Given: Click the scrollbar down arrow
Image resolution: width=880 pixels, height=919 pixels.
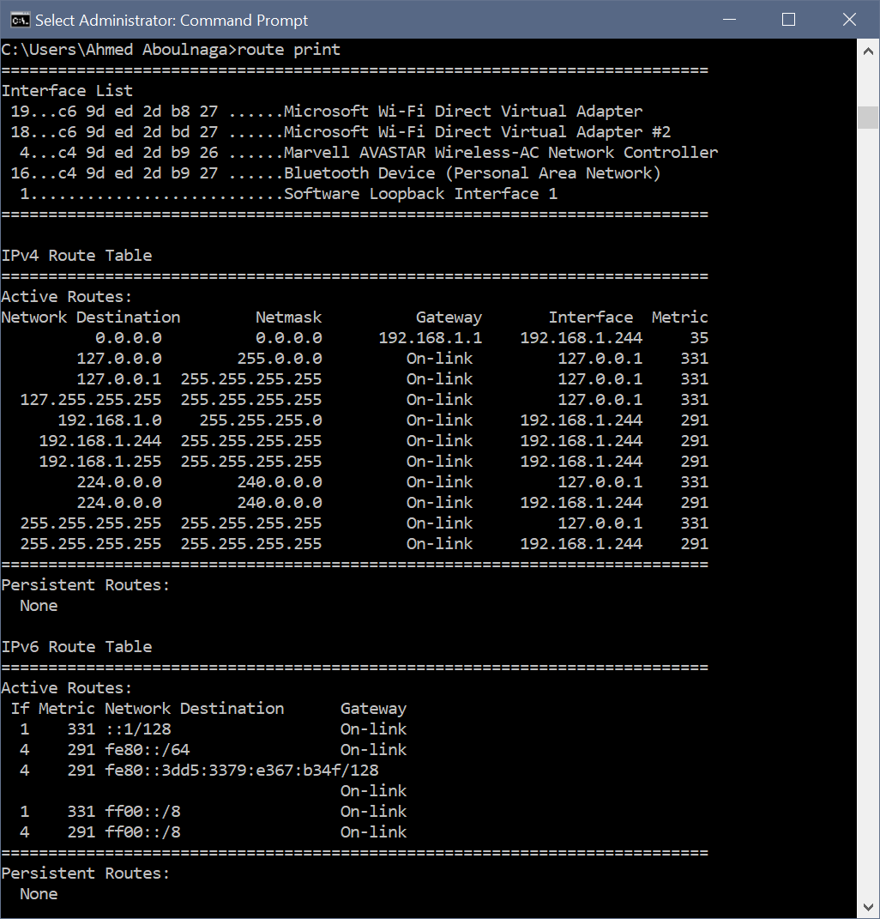Looking at the screenshot, I should [x=868, y=906].
